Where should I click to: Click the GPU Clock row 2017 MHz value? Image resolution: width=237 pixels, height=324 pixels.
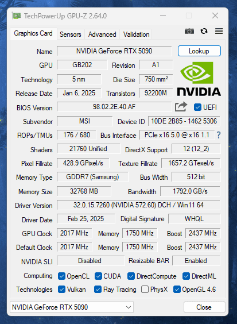[75, 233]
